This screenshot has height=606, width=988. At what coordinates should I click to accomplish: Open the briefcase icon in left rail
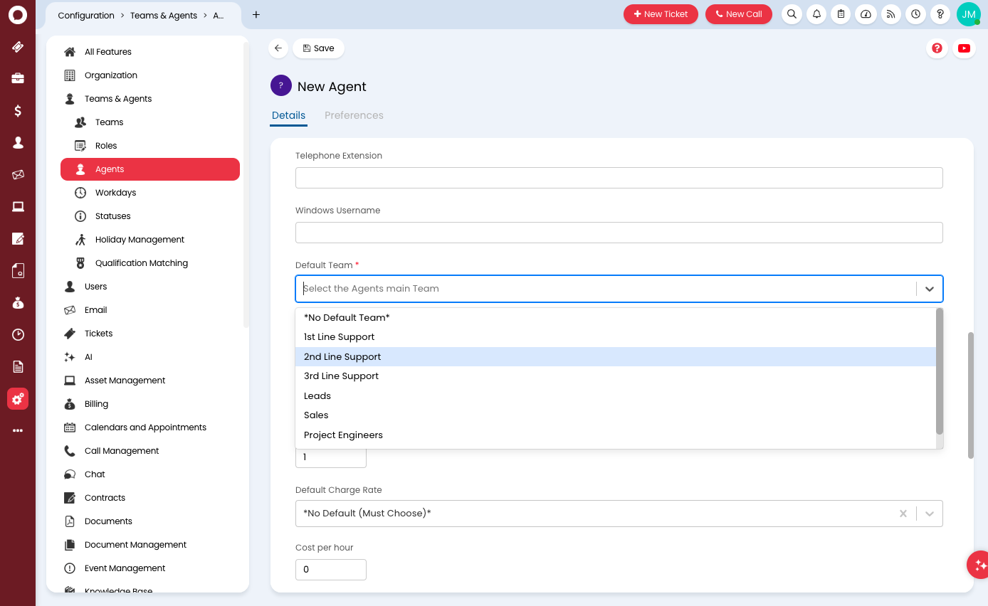18,78
